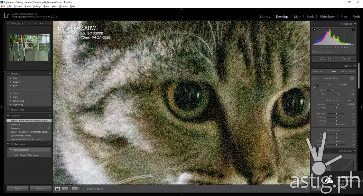363x196 pixels.
Task: Set navigator zoom to 1:1
Action: pyautogui.click(x=41, y=23)
